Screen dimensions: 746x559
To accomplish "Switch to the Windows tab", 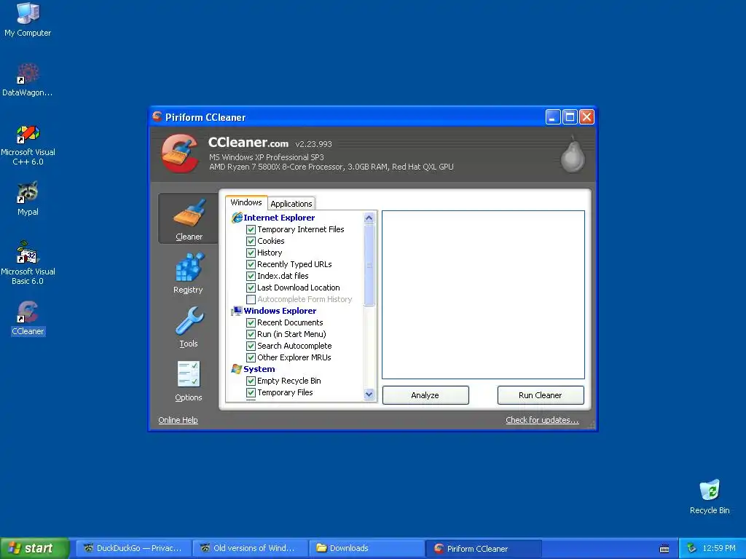I will (x=246, y=202).
